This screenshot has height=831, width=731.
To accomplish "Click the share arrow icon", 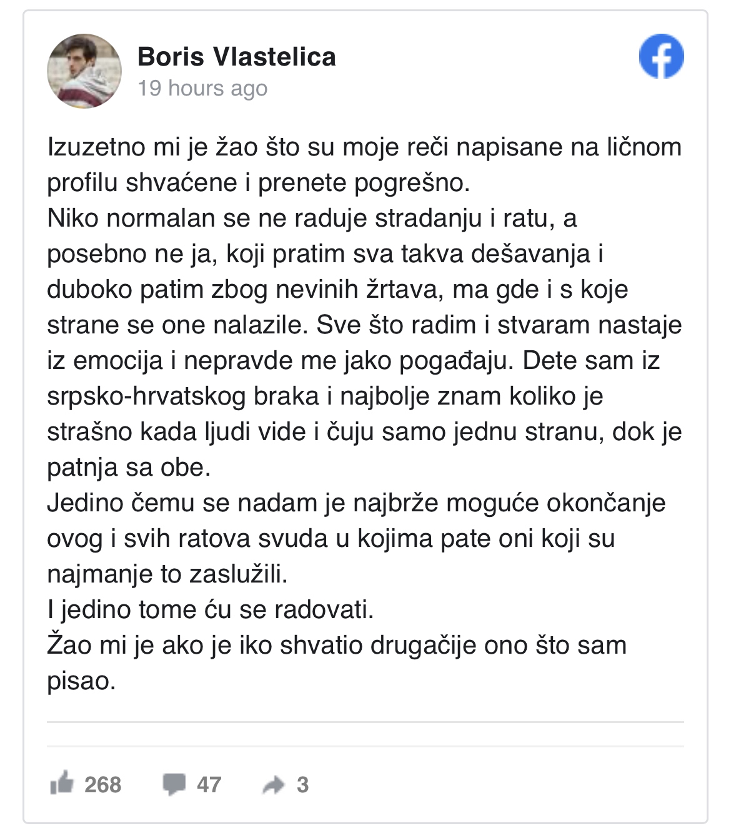I will (x=274, y=785).
